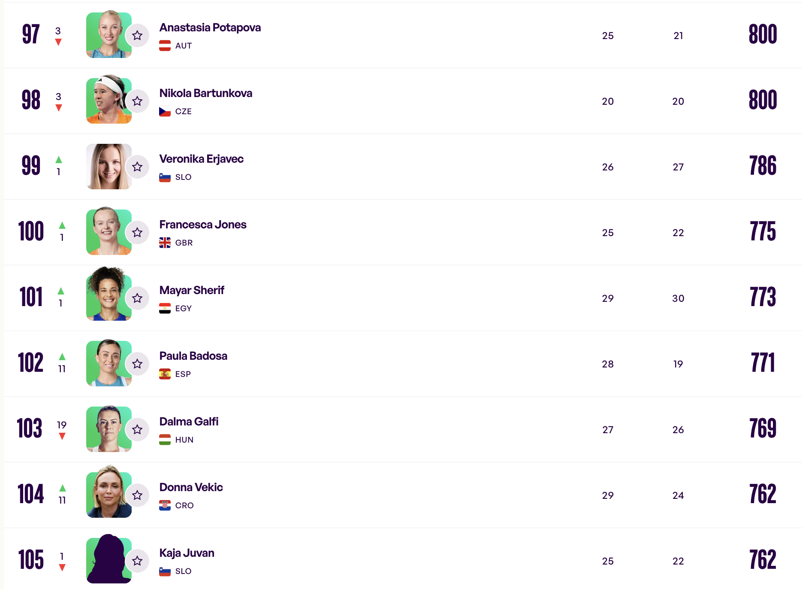Favorite Anastasia Potapova with star icon
This screenshot has height=589, width=802.
(137, 35)
